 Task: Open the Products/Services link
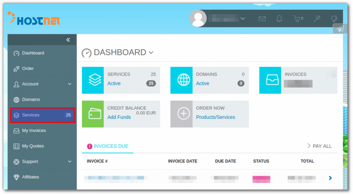215,117
